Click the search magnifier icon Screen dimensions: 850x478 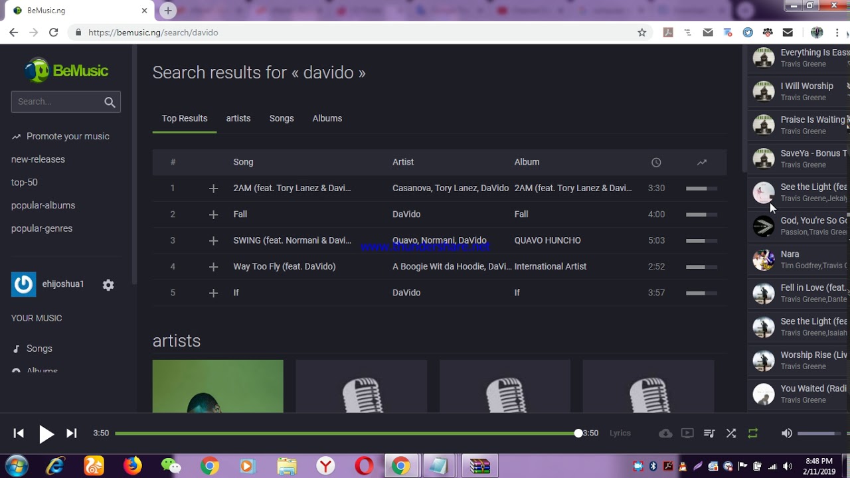tap(110, 102)
